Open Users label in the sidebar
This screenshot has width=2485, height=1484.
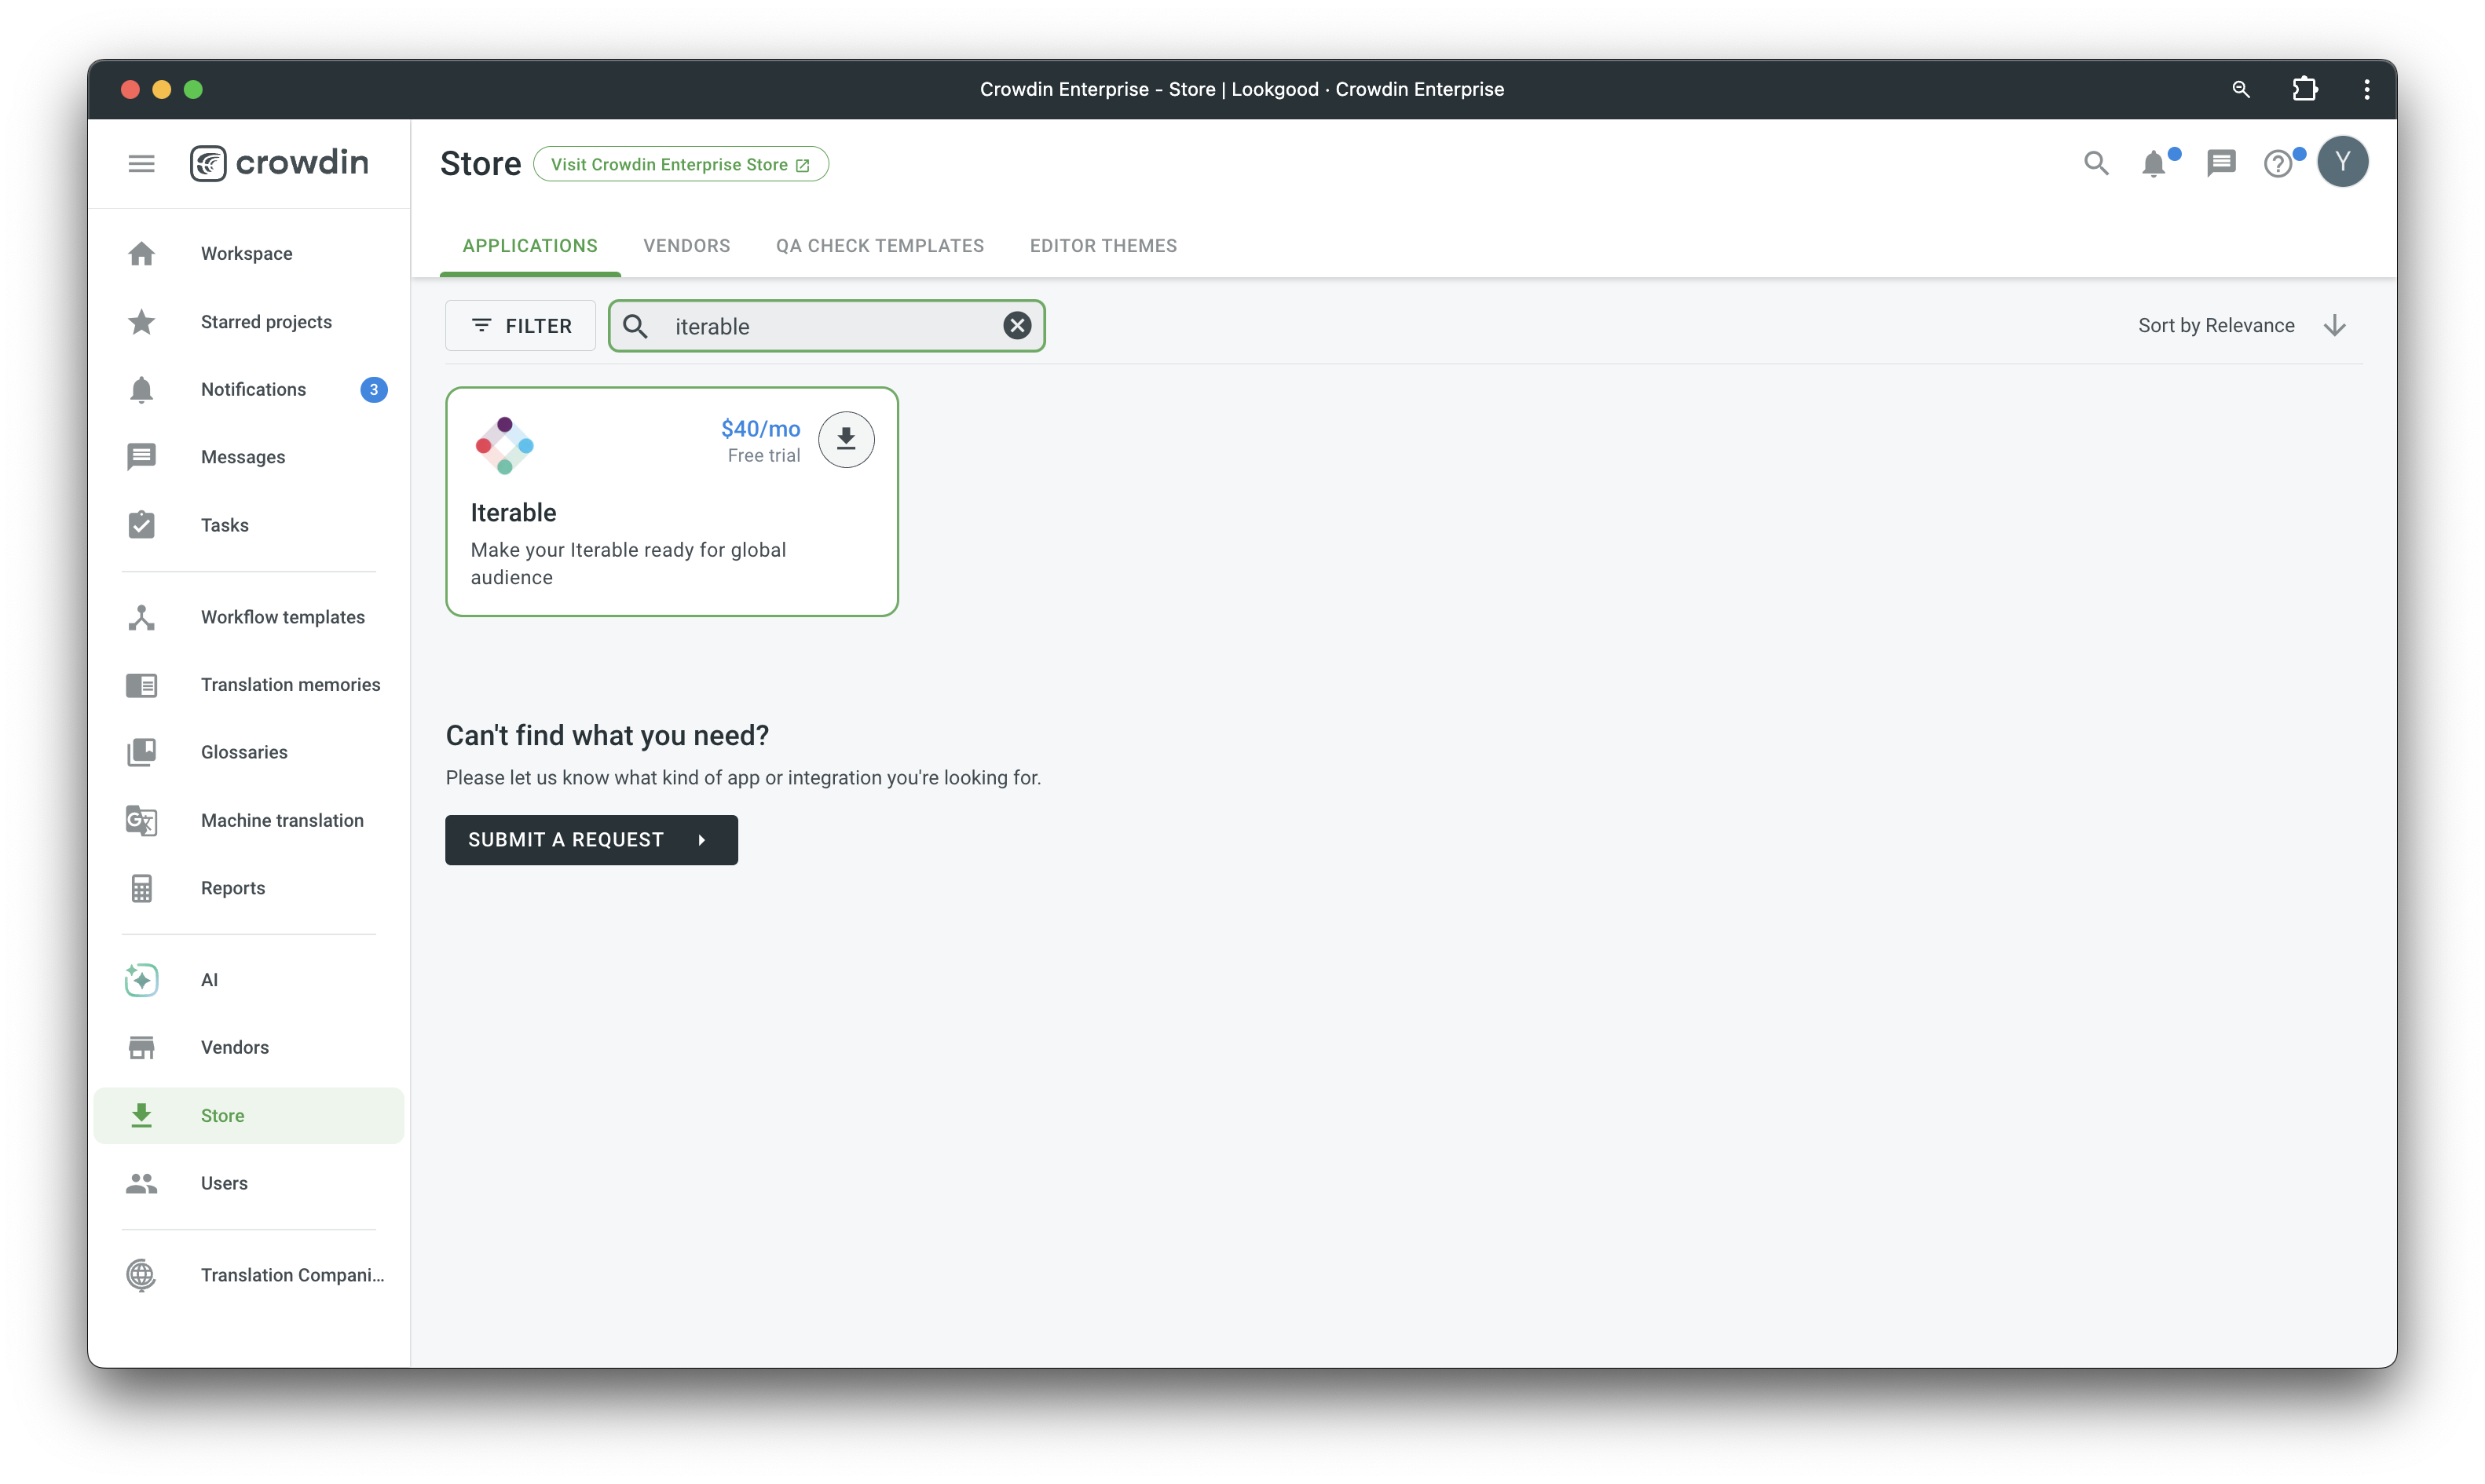(224, 1183)
